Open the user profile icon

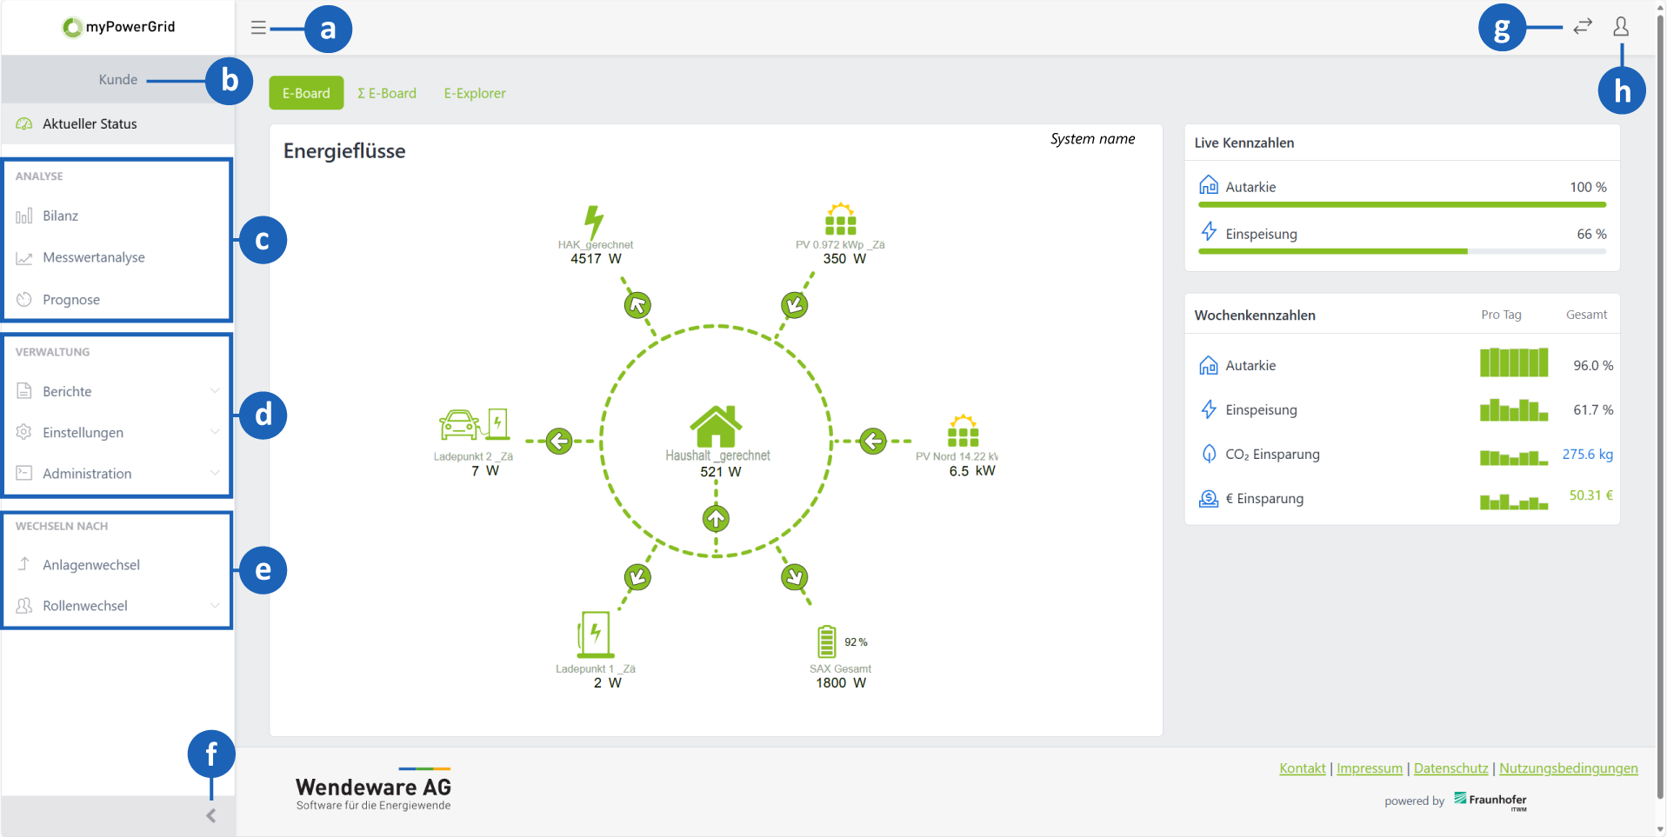coord(1620,27)
